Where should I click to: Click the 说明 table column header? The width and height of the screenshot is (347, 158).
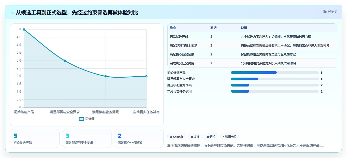244,28
